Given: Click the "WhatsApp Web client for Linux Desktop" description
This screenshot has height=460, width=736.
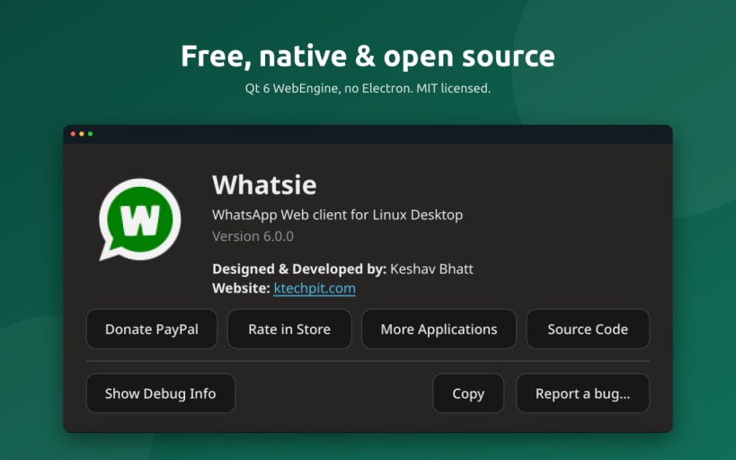Looking at the screenshot, I should [338, 215].
